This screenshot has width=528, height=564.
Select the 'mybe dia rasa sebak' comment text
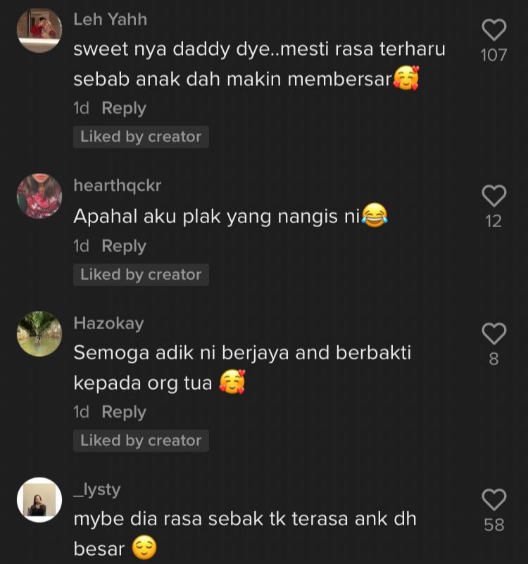(245, 534)
